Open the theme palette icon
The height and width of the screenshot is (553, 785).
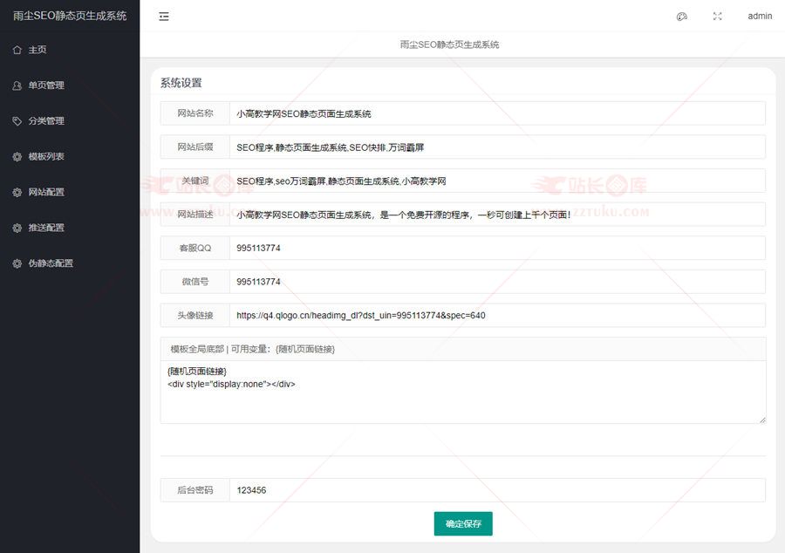pyautogui.click(x=682, y=16)
